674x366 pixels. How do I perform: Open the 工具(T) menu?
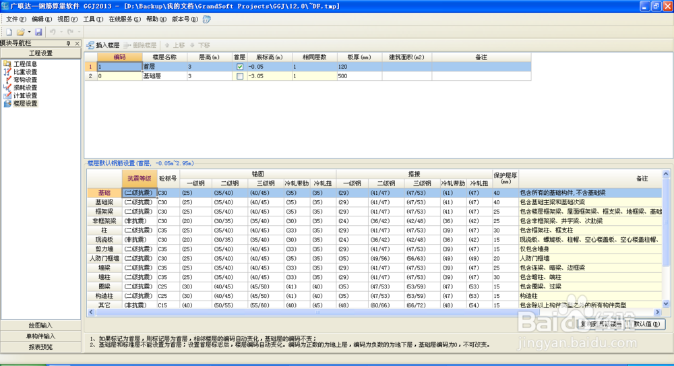pos(93,20)
